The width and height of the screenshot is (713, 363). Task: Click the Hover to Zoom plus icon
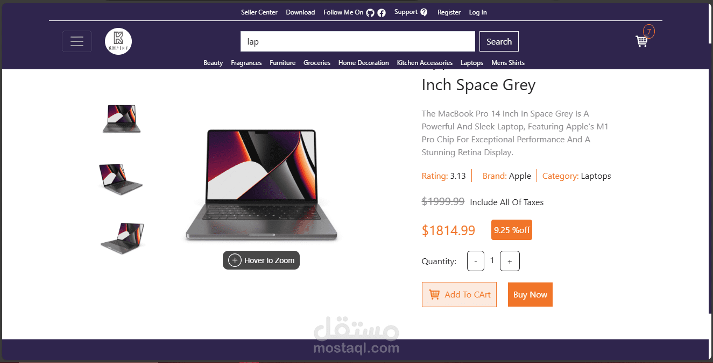[x=235, y=260]
